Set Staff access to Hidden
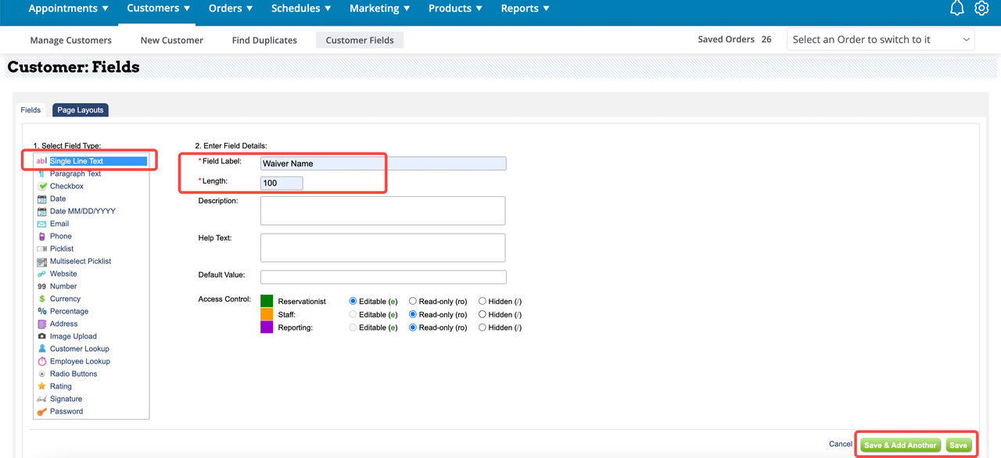The image size is (1001, 458). tap(483, 314)
